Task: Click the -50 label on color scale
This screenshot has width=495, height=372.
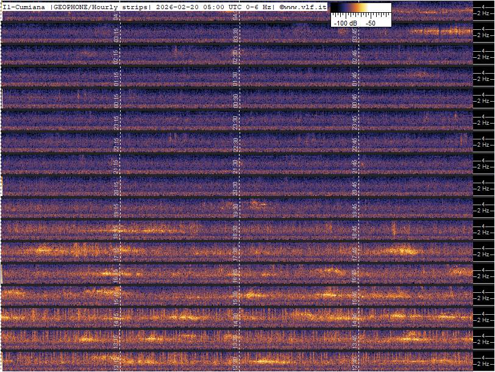Action: [x=370, y=23]
